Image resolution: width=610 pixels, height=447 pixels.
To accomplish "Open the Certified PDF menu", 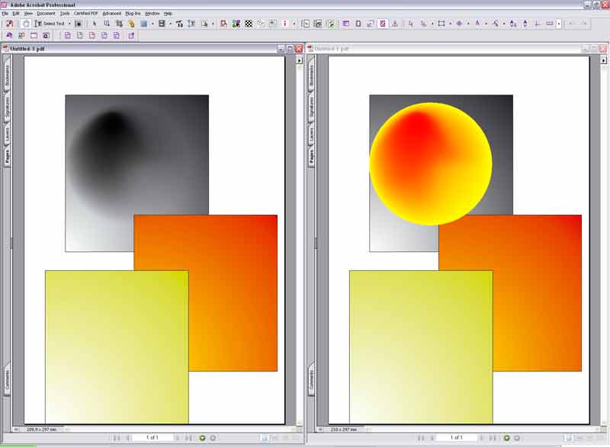I will [x=86, y=14].
